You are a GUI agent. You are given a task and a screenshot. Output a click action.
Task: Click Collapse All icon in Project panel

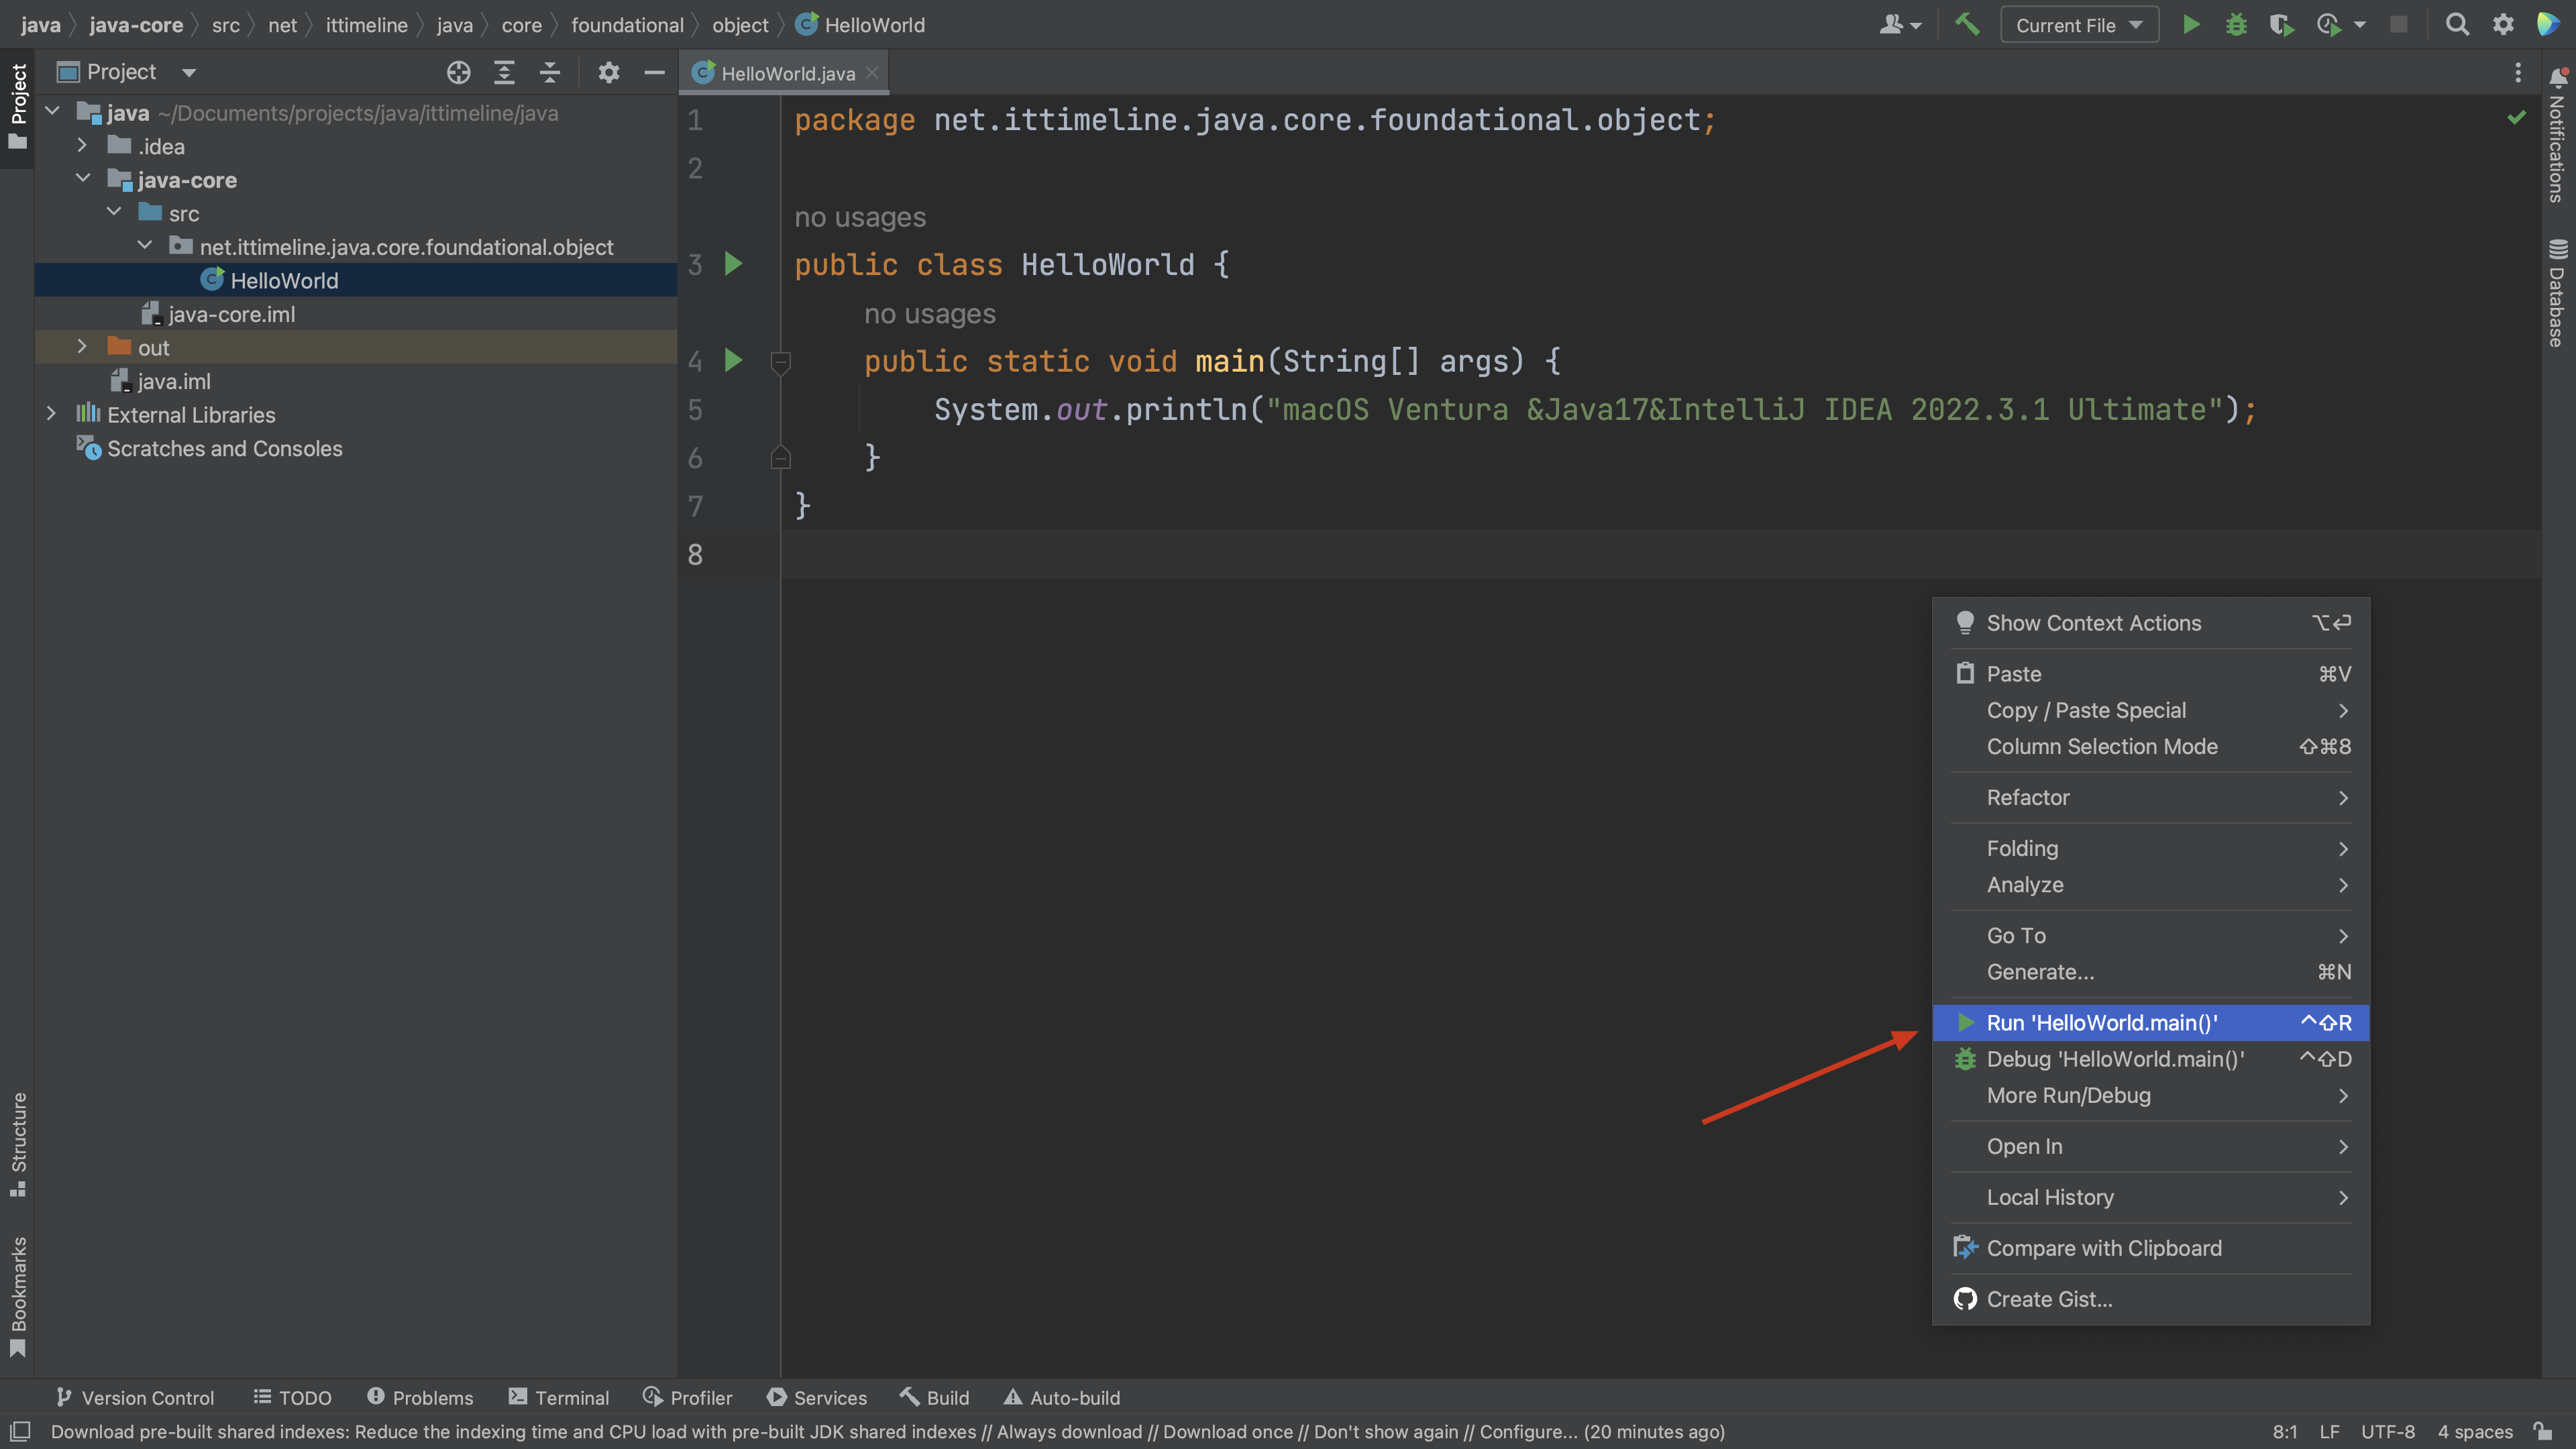point(550,72)
